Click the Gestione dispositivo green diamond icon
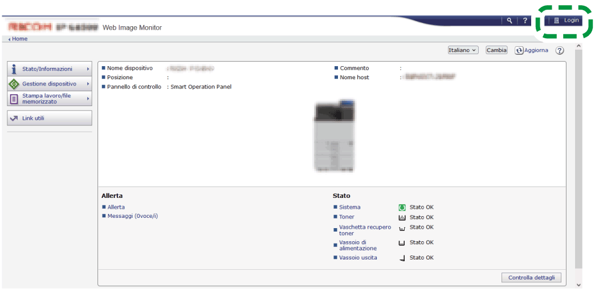599x292 pixels. tap(14, 84)
